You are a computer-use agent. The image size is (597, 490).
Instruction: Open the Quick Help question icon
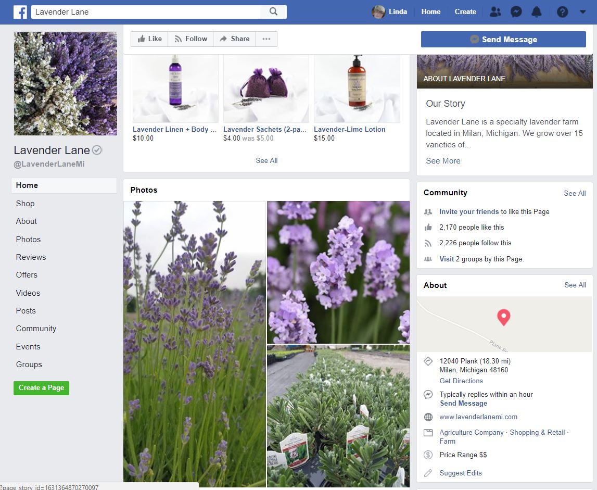(x=562, y=12)
